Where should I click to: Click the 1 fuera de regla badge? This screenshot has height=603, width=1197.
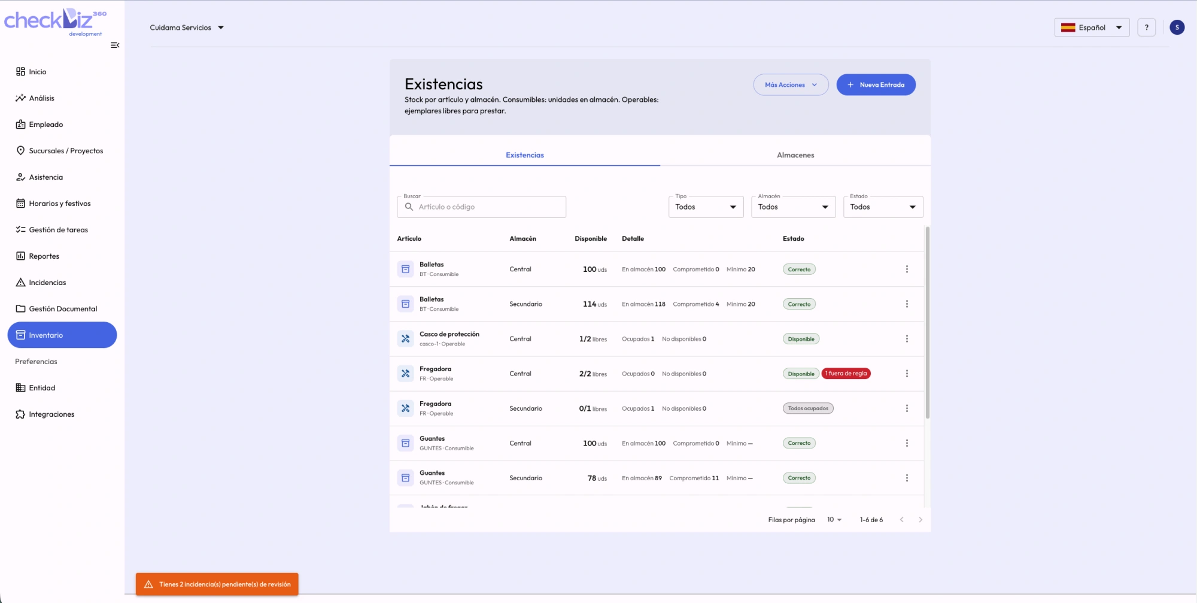(846, 374)
